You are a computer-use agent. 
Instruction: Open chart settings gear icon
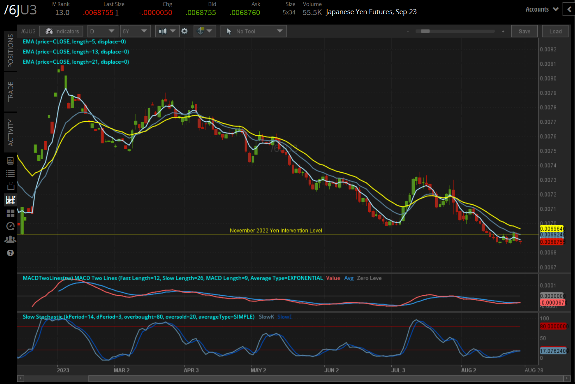184,31
